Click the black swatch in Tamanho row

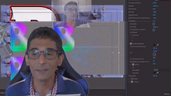point(154,73)
